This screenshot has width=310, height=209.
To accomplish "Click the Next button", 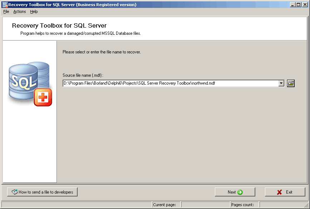I will coord(235,192).
